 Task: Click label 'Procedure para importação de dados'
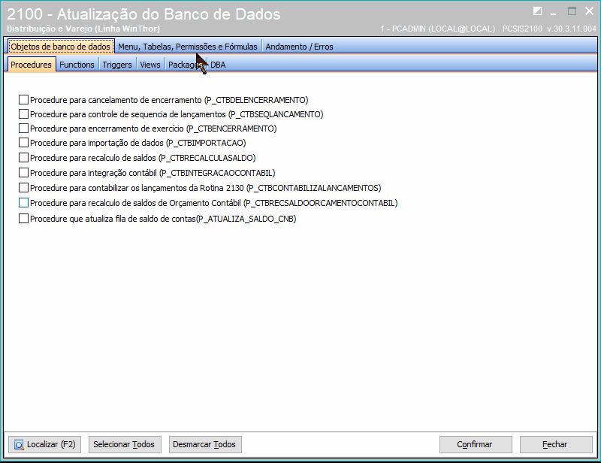pos(97,142)
